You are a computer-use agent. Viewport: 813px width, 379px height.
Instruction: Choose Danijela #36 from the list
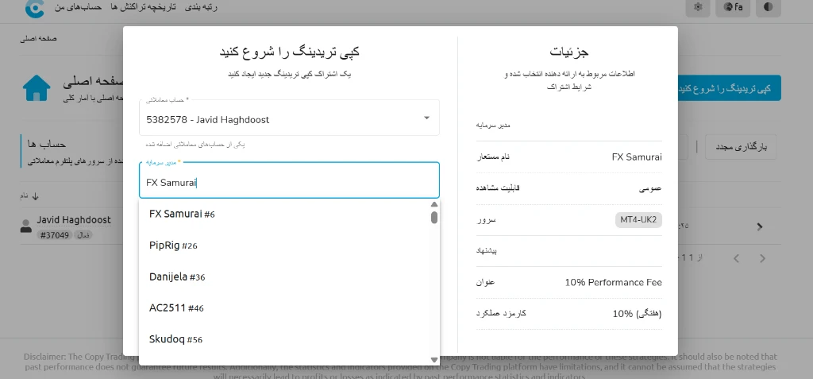tap(285, 277)
